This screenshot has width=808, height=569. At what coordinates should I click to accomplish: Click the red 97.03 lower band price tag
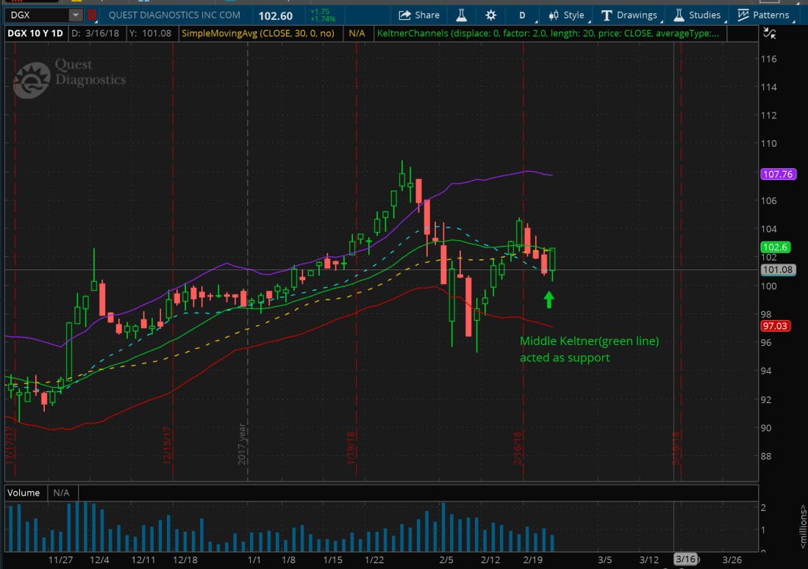[x=776, y=325]
